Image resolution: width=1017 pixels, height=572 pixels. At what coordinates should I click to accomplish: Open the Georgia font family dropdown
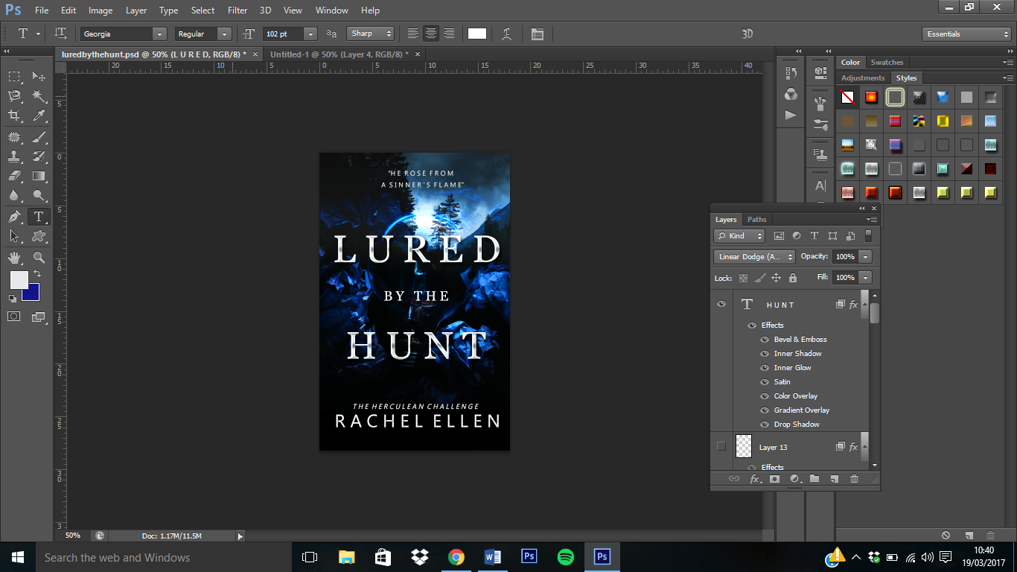point(159,34)
